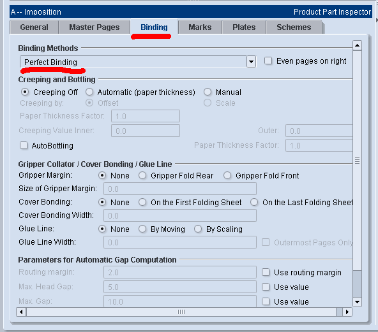Open the Schemes tab
The width and height of the screenshot is (378, 332).
pyautogui.click(x=294, y=27)
